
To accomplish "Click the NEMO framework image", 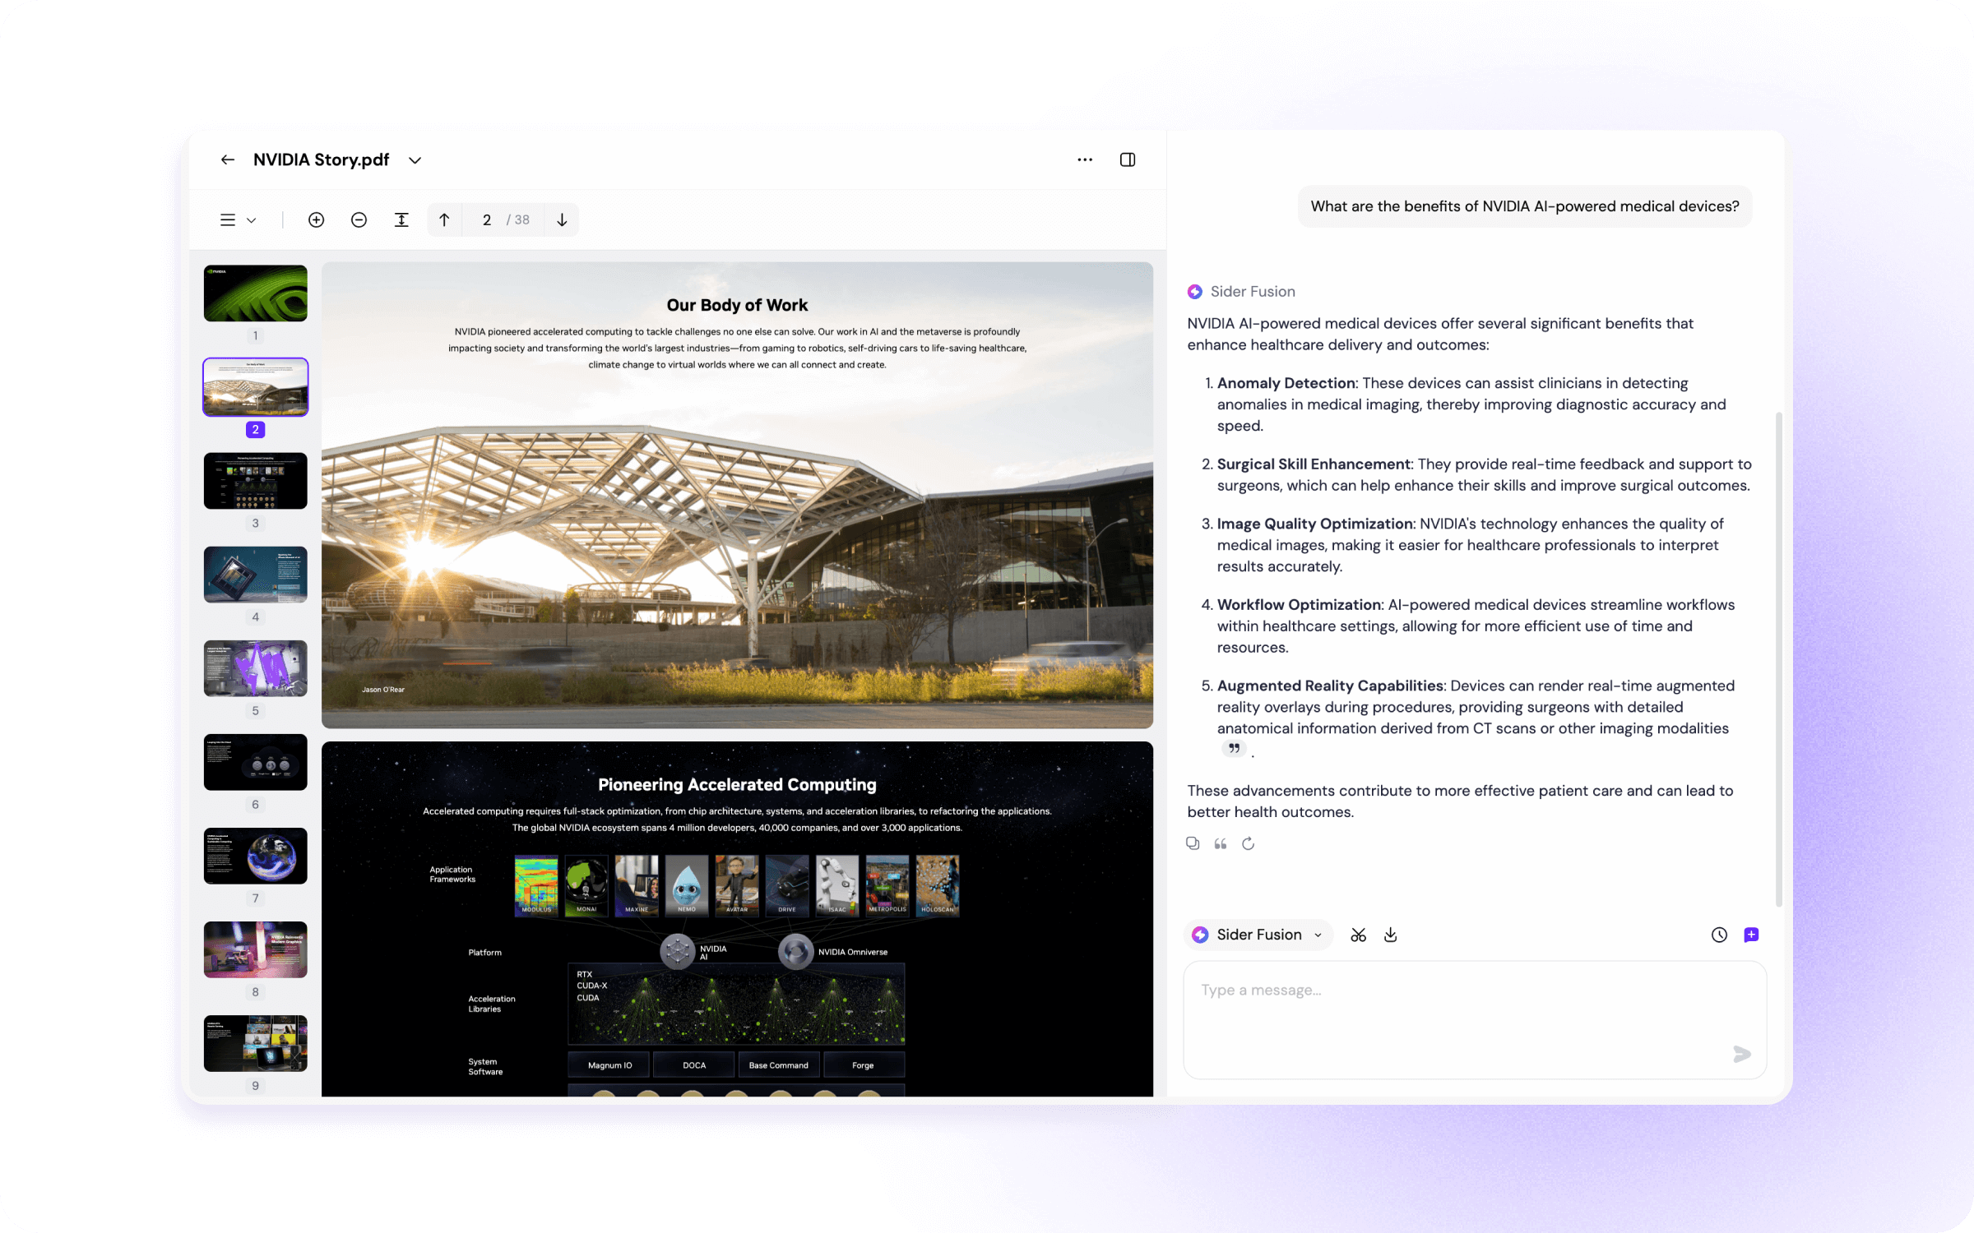I will pos(687,885).
